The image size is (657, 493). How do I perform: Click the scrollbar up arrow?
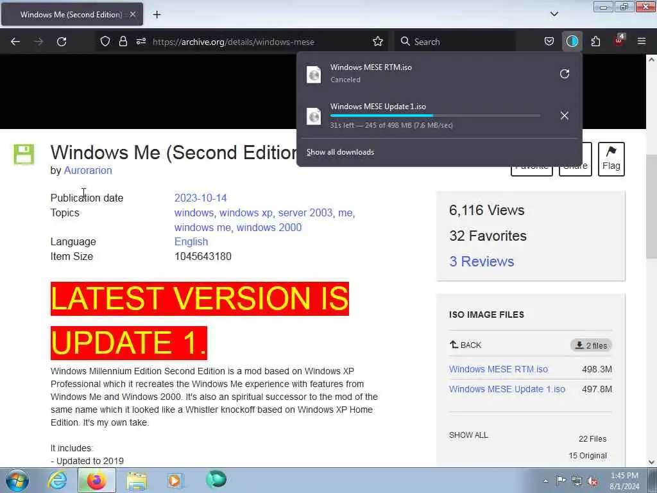coord(651,60)
